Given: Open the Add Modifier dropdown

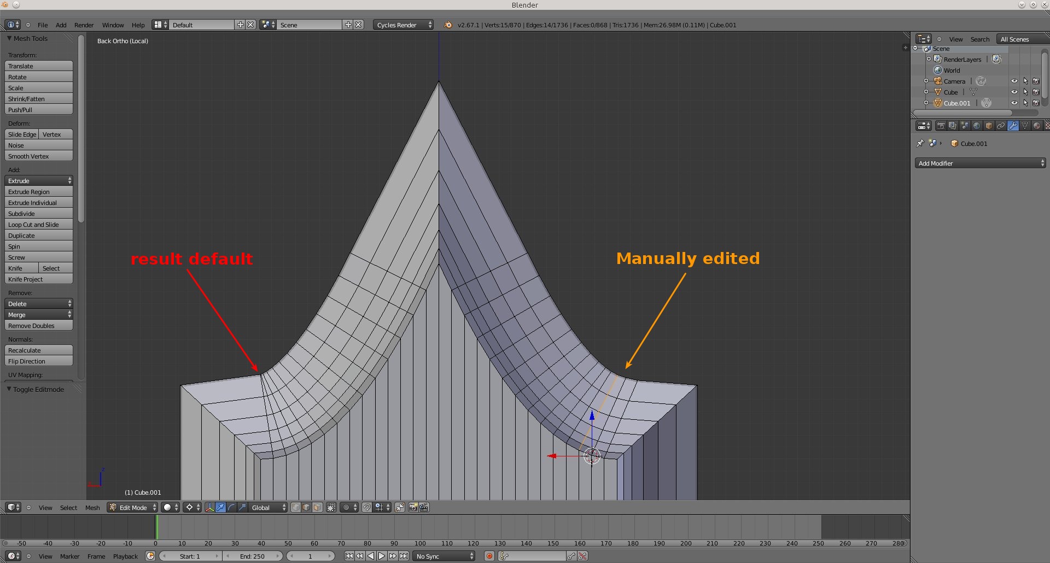Looking at the screenshot, I should [980, 163].
